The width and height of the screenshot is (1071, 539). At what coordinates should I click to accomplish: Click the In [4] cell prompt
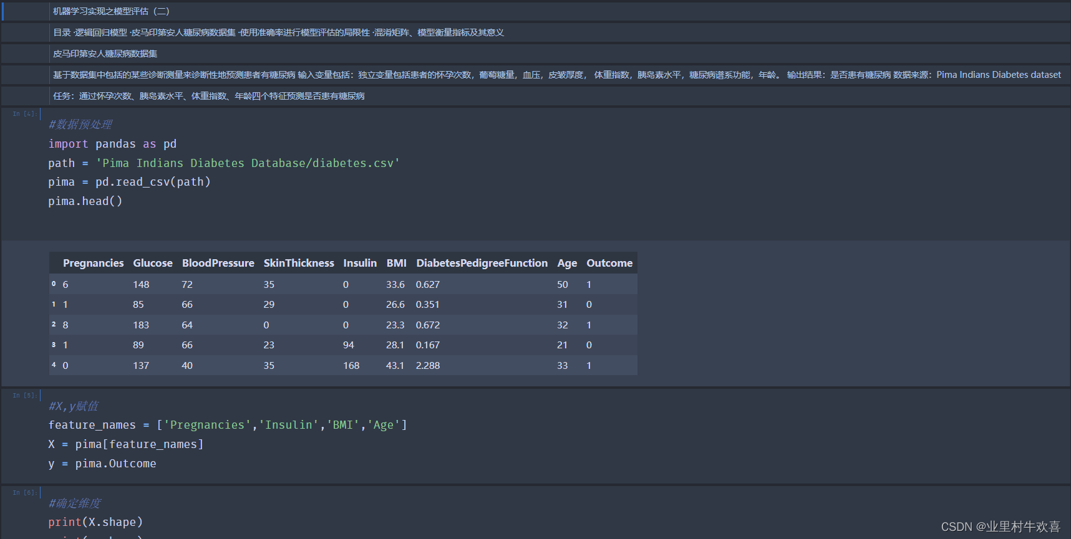pos(24,114)
